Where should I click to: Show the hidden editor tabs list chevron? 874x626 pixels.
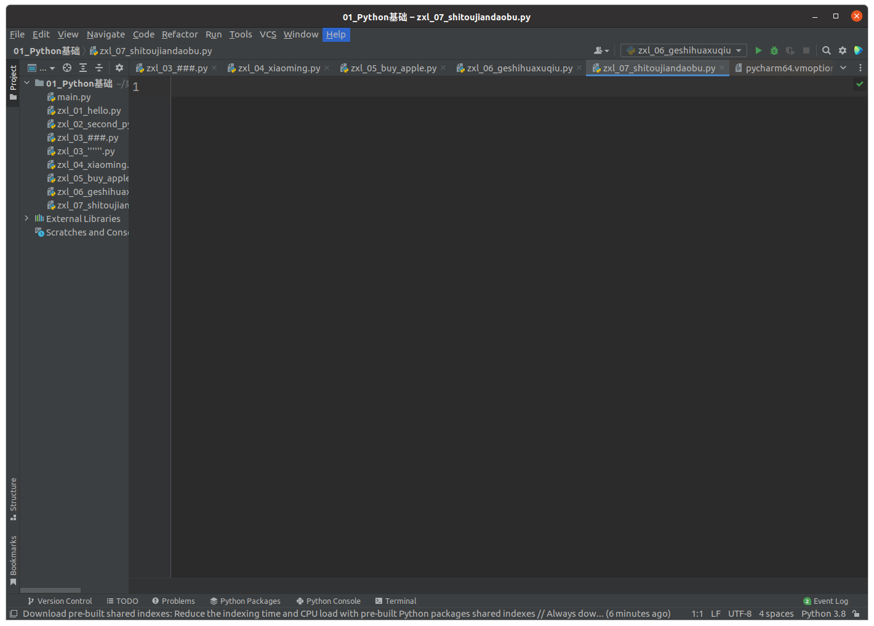tap(843, 68)
